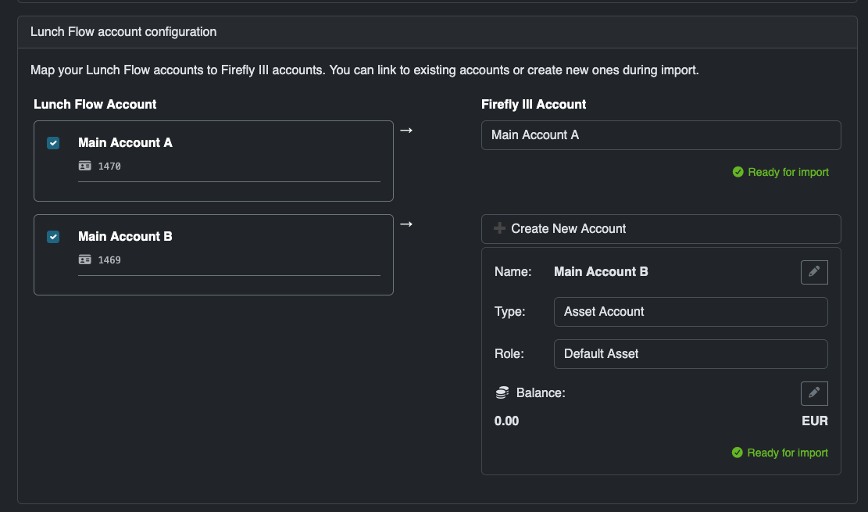Click green checkmark in Account B's status row
868x512 pixels.
click(x=737, y=452)
